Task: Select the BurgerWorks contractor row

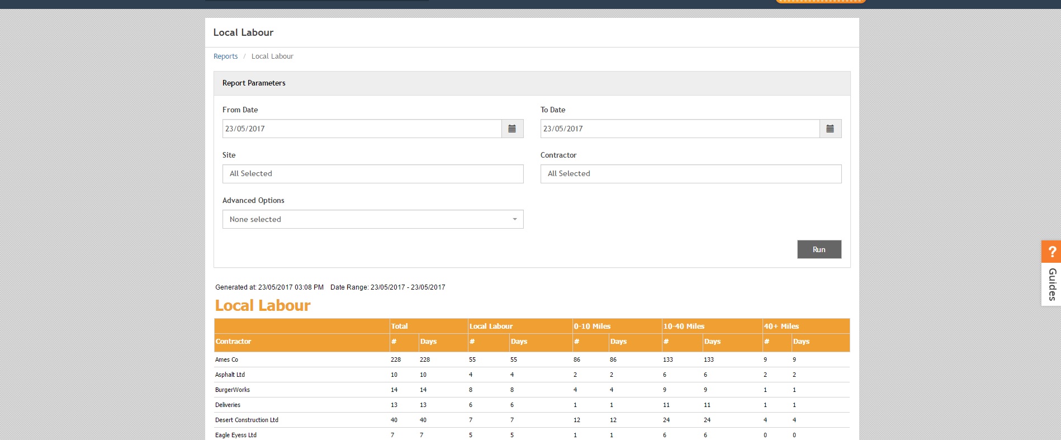Action: [233, 390]
